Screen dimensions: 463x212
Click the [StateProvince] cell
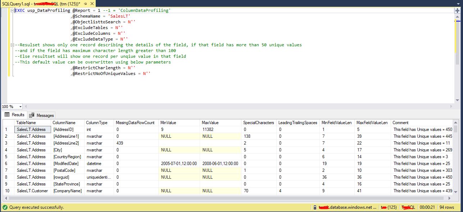(68, 184)
